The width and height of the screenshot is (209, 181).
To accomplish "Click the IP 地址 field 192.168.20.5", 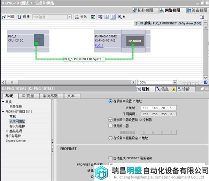I will (158, 108).
